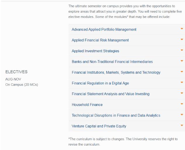Expand Applied Financial Risk Management title
Image resolution: width=185 pixels, height=150 pixels.
point(100,40)
